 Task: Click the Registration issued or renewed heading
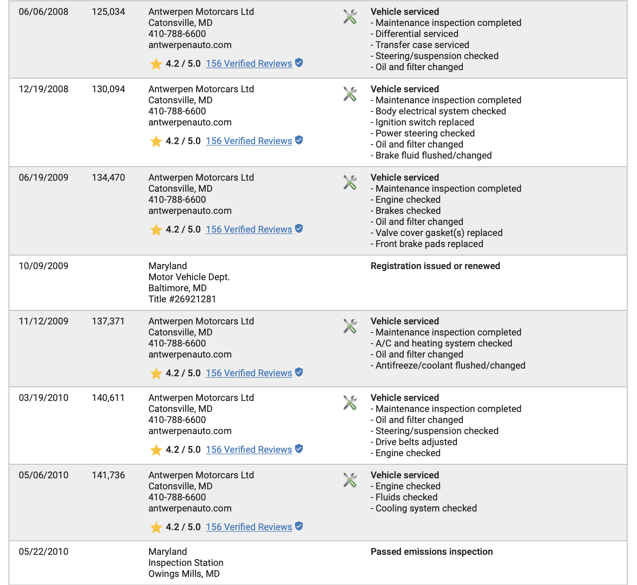tap(435, 266)
